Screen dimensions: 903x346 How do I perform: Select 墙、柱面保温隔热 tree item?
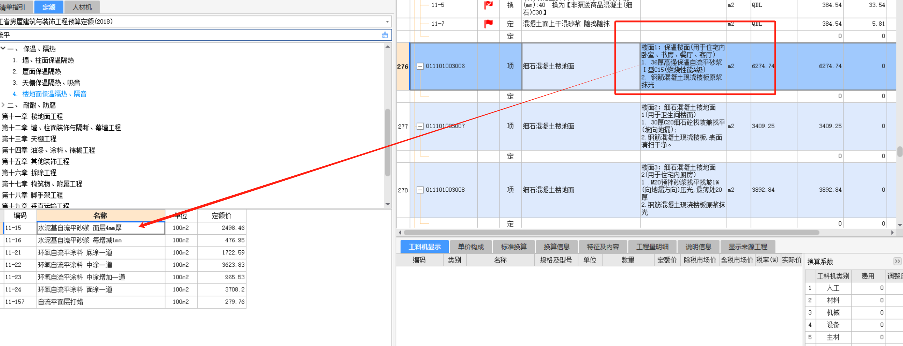tap(48, 60)
